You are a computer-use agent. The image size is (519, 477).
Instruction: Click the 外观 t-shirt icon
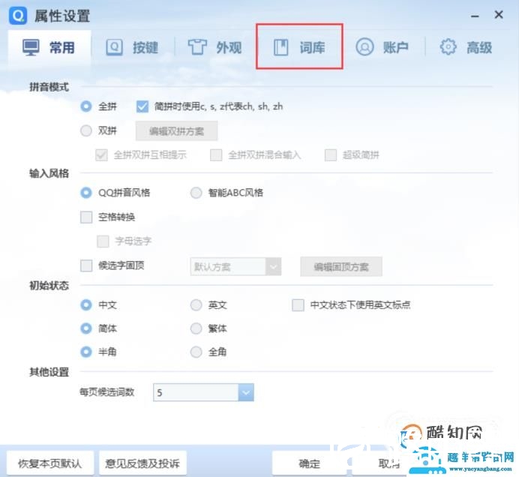tap(197, 47)
